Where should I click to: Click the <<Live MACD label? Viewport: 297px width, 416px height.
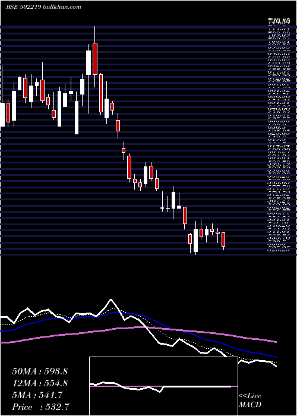250,401
